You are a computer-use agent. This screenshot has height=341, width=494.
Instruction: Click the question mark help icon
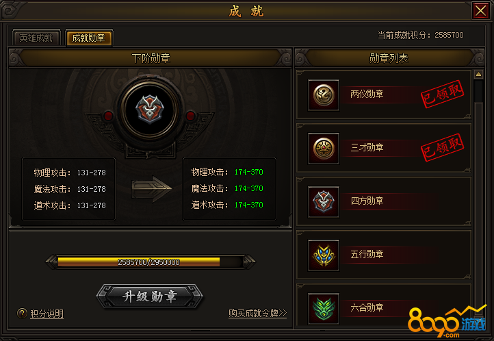[22, 313]
